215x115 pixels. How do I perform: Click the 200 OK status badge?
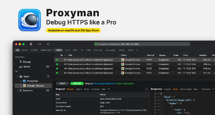pos(77,83)
